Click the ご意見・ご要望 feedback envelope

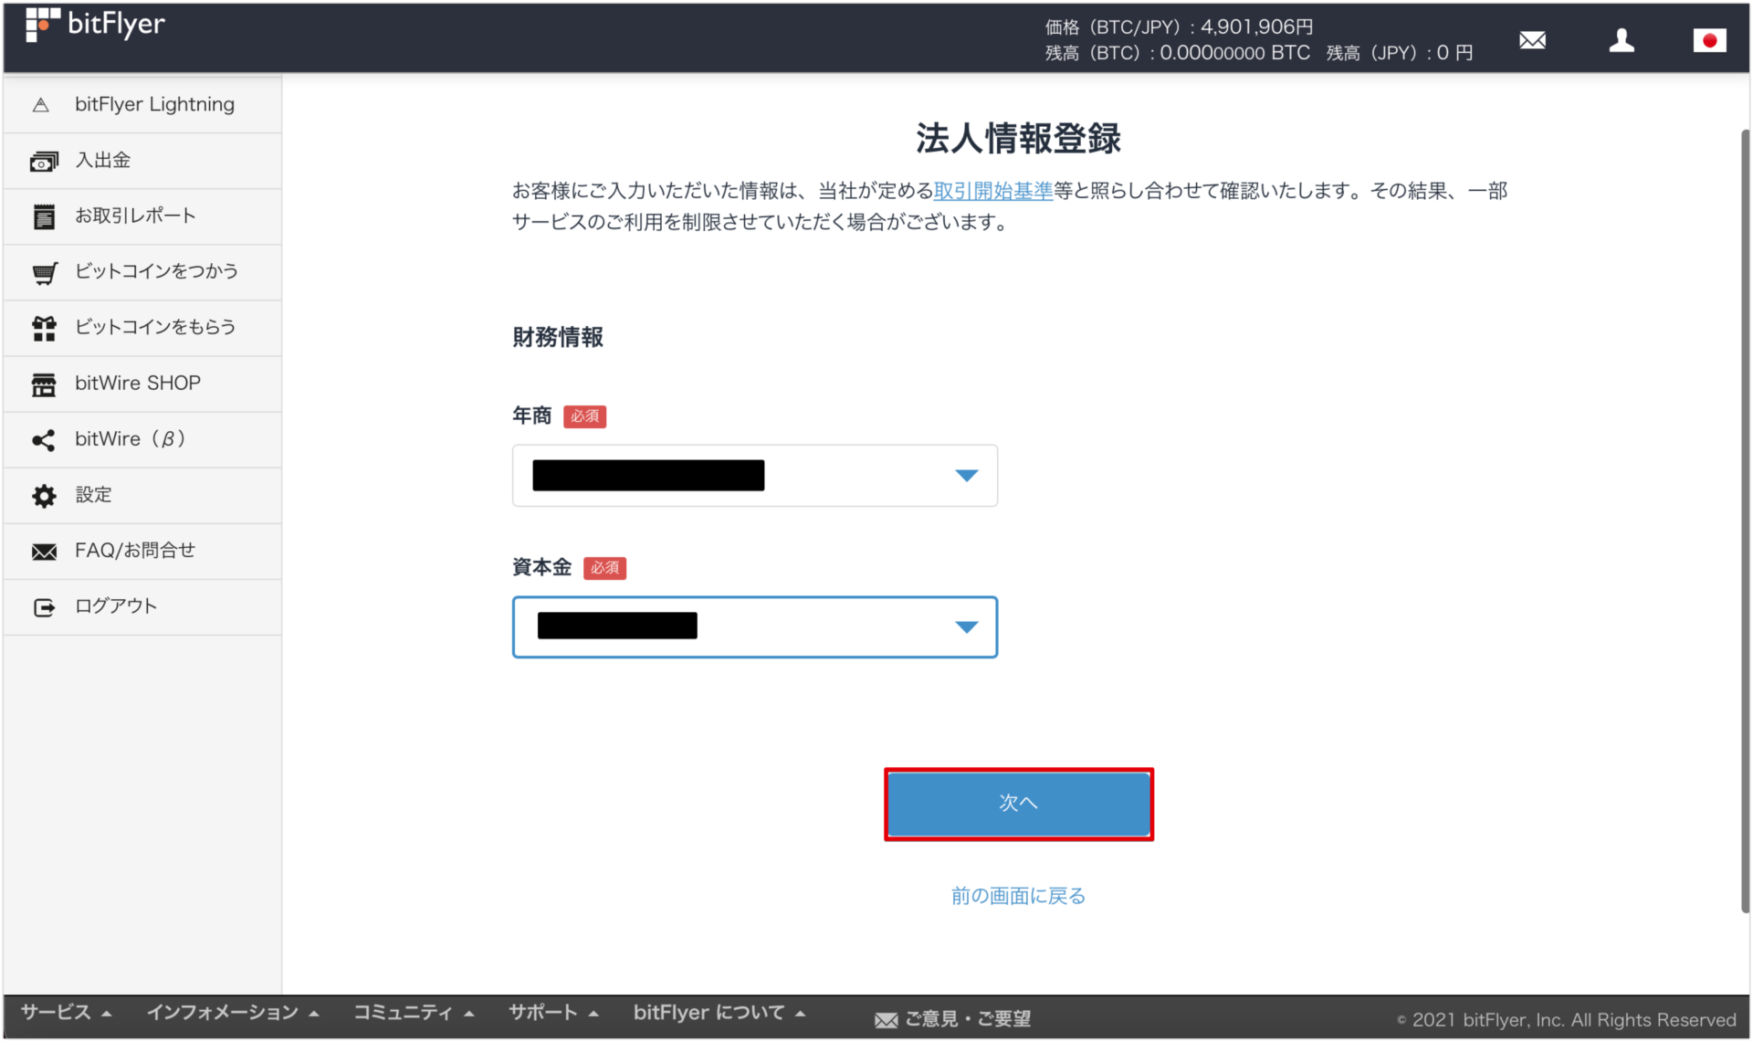[952, 1018]
